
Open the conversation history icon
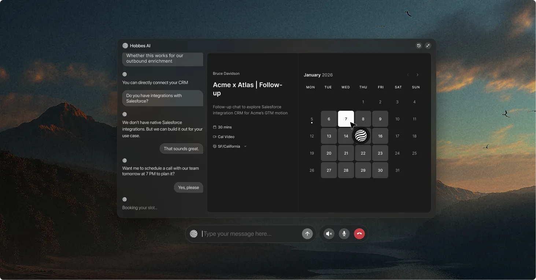tap(419, 46)
